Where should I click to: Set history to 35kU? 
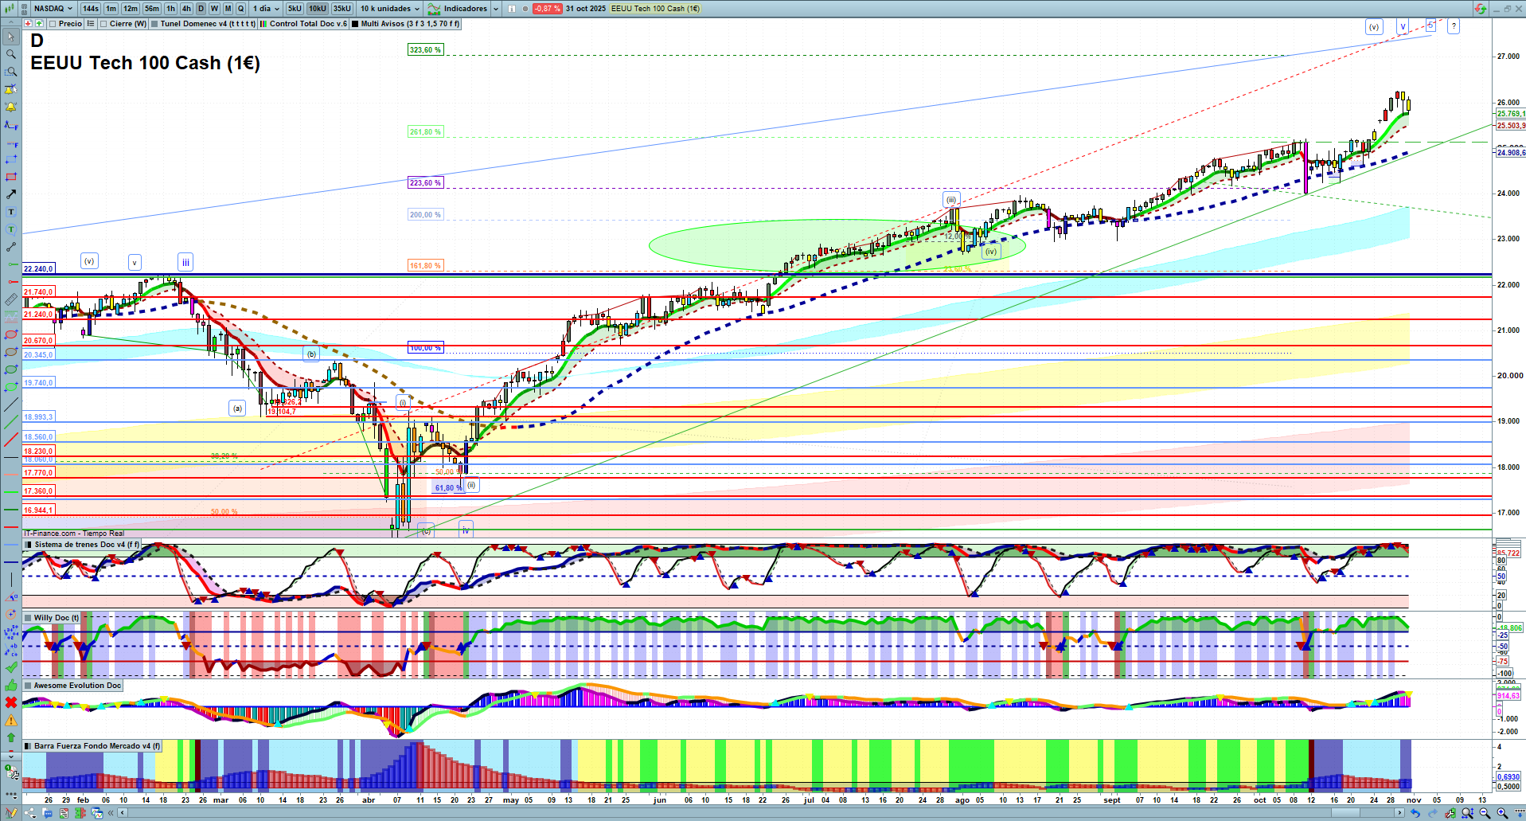pyautogui.click(x=342, y=9)
